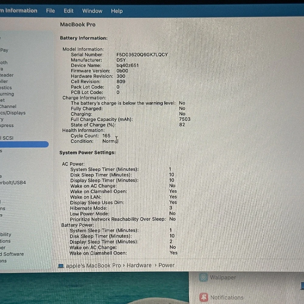Click the Notifications icon in System Settings

(204, 297)
